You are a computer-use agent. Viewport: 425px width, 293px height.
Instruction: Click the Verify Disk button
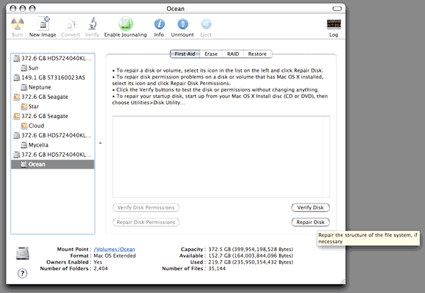click(311, 207)
